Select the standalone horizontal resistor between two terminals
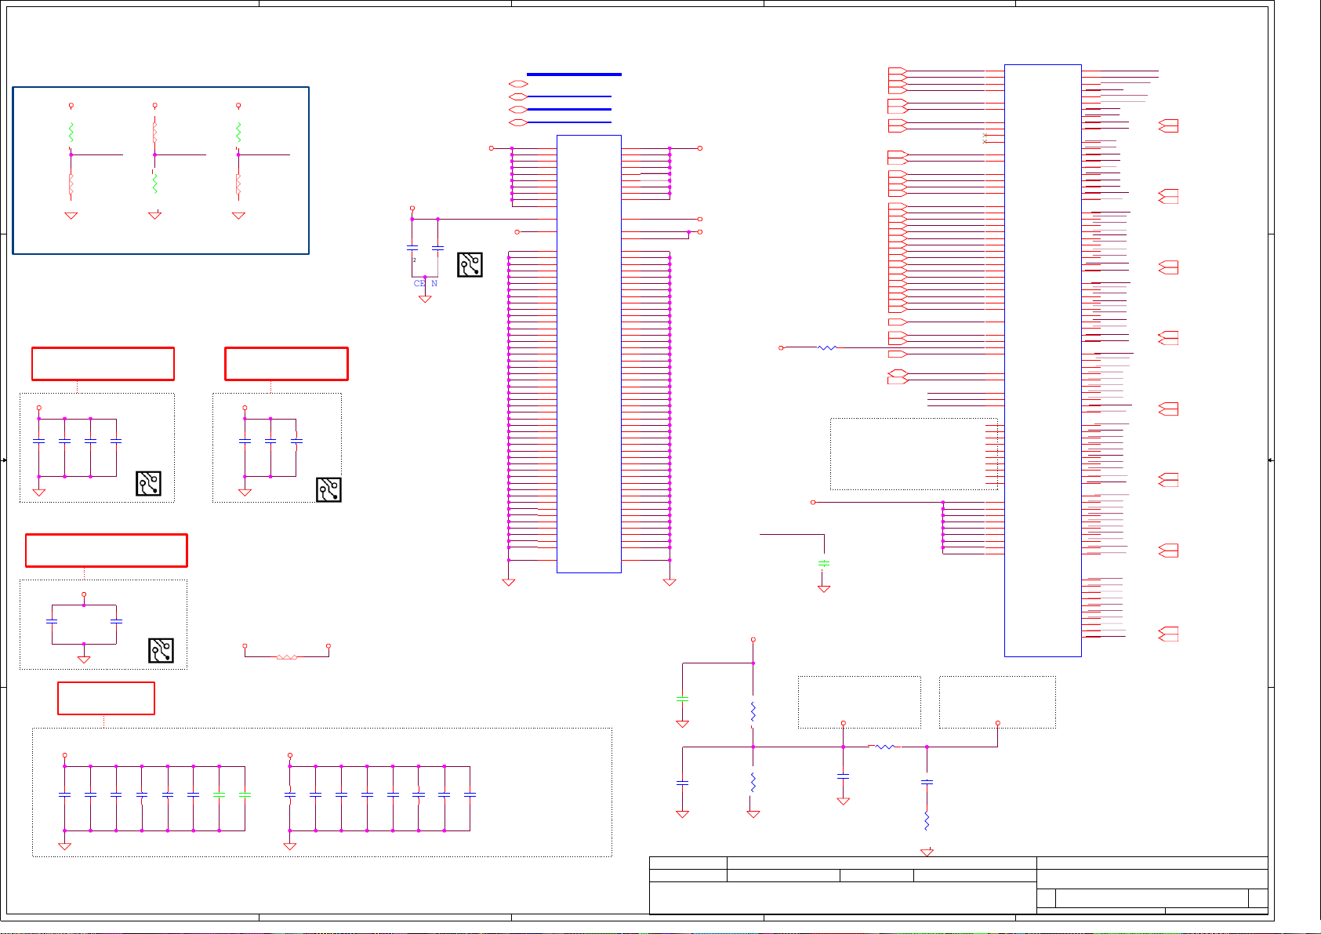This screenshot has height=934, width=1321. (x=287, y=657)
